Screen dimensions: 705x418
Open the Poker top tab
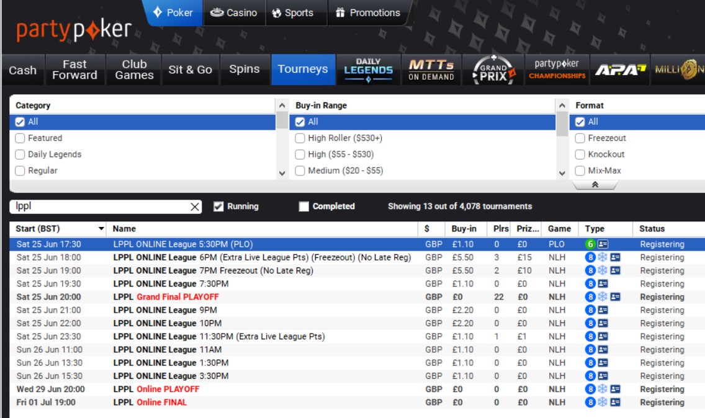[x=173, y=12]
